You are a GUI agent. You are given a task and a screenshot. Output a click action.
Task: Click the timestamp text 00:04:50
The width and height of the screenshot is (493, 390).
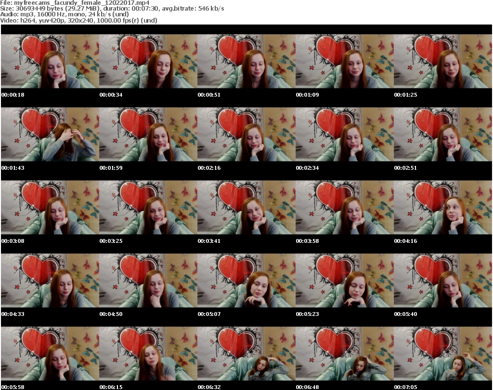[111, 314]
